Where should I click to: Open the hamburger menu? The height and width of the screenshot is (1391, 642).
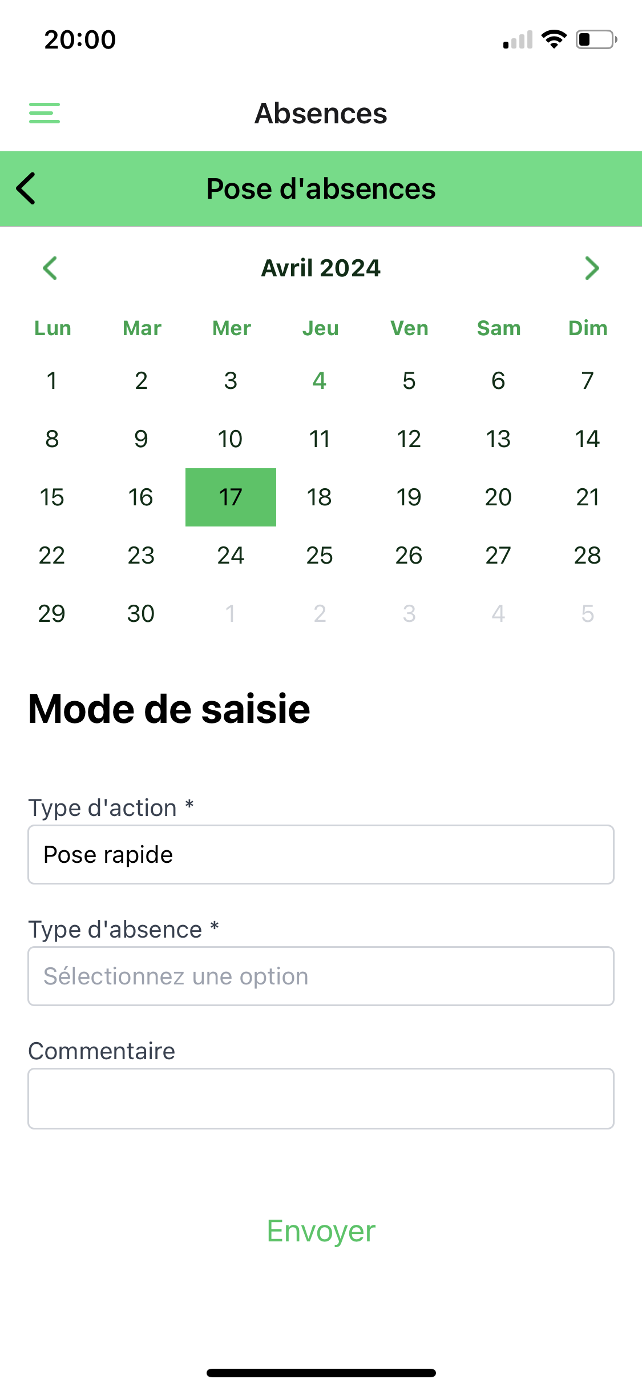pos(45,113)
